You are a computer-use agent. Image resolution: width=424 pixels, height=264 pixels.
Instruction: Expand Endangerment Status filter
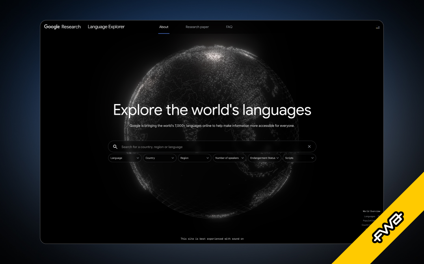tap(264, 158)
